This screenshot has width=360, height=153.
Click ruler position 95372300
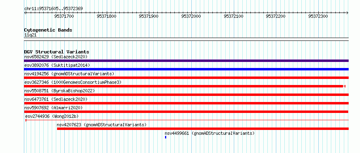coord(318,16)
